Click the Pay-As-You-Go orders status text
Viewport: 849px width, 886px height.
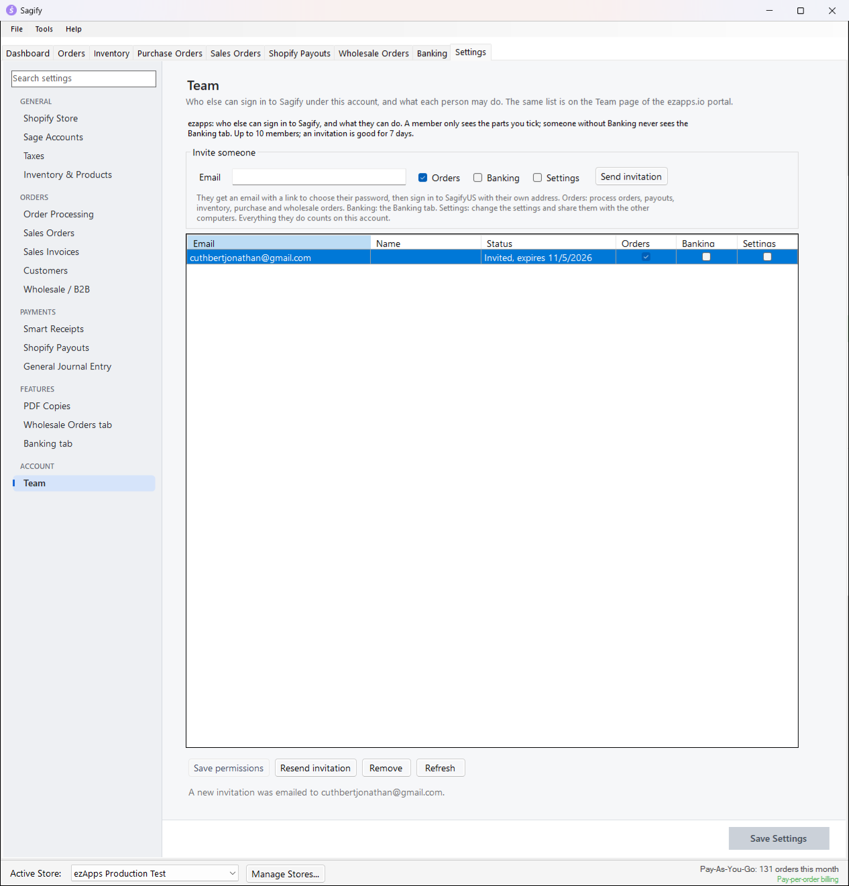pyautogui.click(x=769, y=869)
